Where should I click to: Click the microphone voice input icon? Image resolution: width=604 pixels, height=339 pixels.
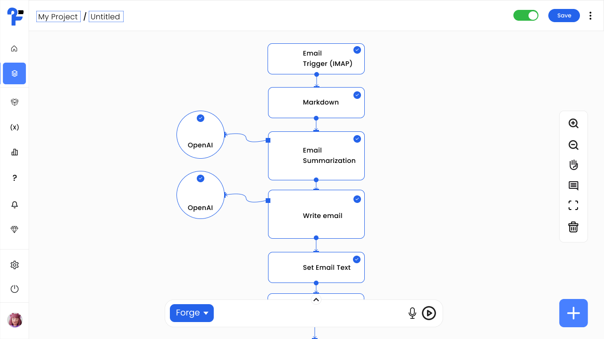click(412, 313)
